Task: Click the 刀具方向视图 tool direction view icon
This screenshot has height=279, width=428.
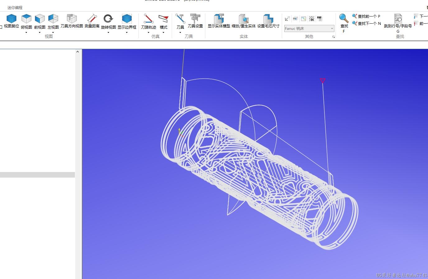Action: point(72,18)
